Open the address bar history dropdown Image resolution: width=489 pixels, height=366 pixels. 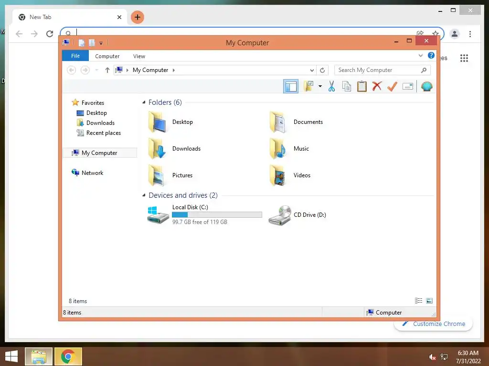(x=312, y=71)
